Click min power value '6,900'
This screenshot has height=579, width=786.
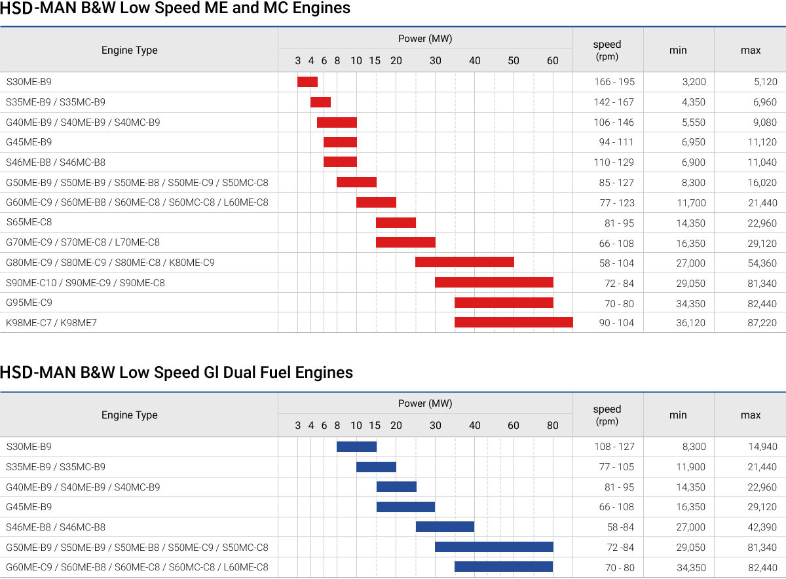[694, 162]
